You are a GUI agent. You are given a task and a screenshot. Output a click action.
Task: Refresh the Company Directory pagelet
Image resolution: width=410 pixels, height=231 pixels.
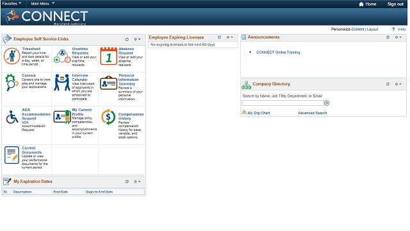pyautogui.click(x=388, y=84)
